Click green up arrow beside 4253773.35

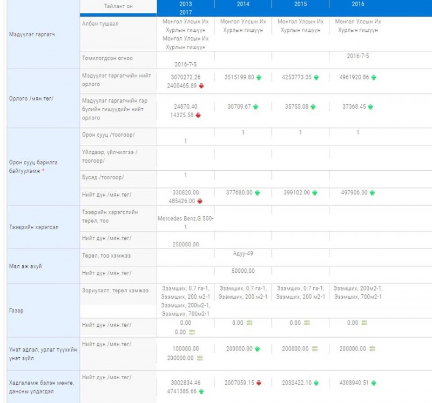pyautogui.click(x=316, y=77)
